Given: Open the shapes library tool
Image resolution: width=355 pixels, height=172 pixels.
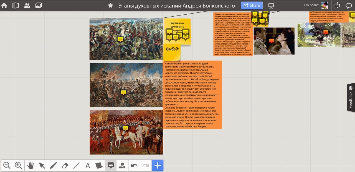Looking at the screenshot, I should [x=122, y=166].
